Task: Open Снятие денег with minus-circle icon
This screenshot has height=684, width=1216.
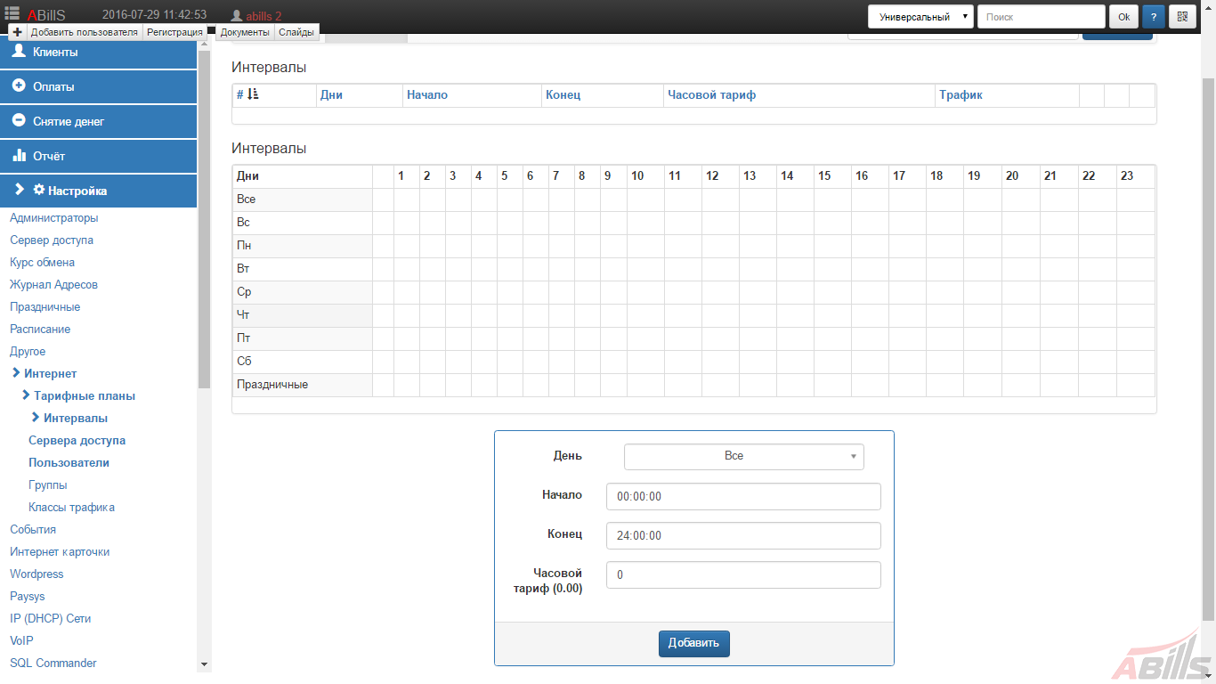Action: pyautogui.click(x=19, y=121)
